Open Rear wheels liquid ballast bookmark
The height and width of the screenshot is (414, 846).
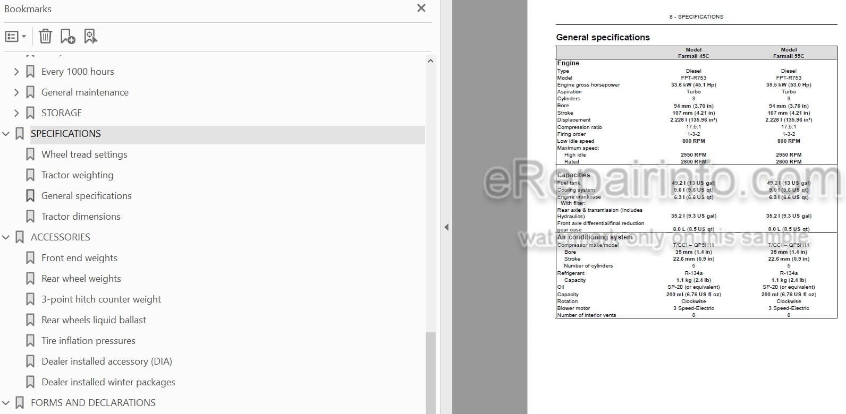pos(94,320)
